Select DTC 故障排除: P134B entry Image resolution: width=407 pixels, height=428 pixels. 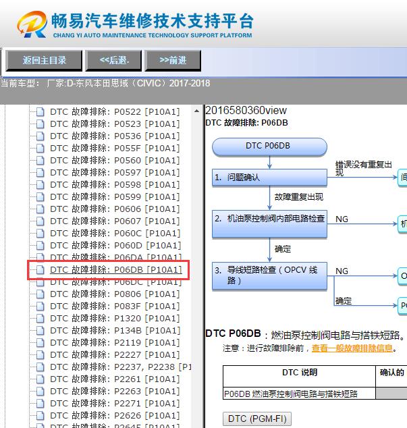click(115, 331)
